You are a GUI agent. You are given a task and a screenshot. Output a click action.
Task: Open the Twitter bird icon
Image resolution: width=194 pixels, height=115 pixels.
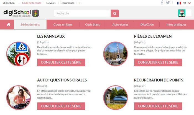coord(168,2)
